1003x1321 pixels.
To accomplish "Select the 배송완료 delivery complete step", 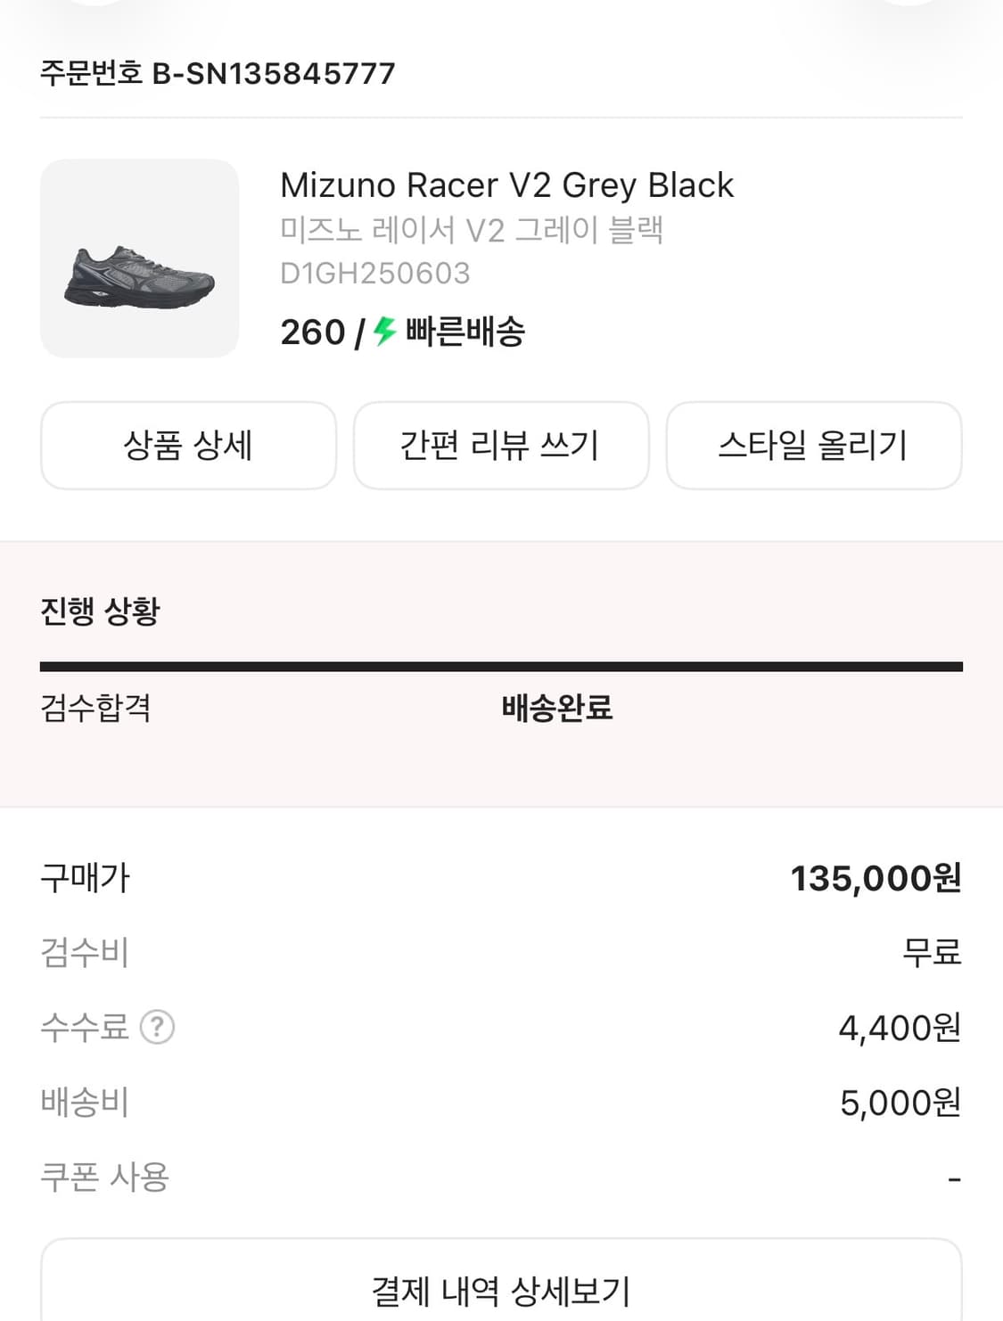I will pyautogui.click(x=556, y=708).
